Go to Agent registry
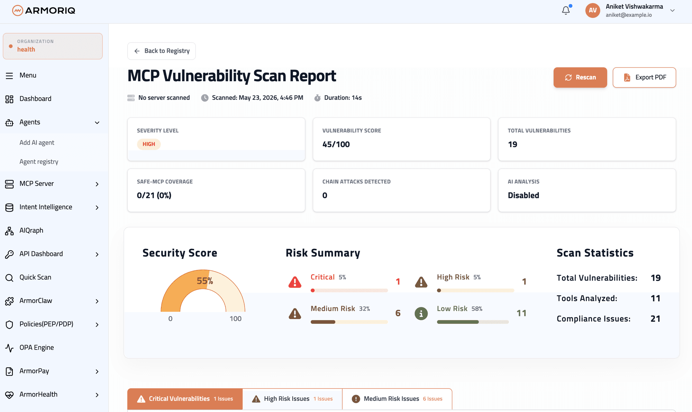This screenshot has height=412, width=692. pyautogui.click(x=39, y=162)
